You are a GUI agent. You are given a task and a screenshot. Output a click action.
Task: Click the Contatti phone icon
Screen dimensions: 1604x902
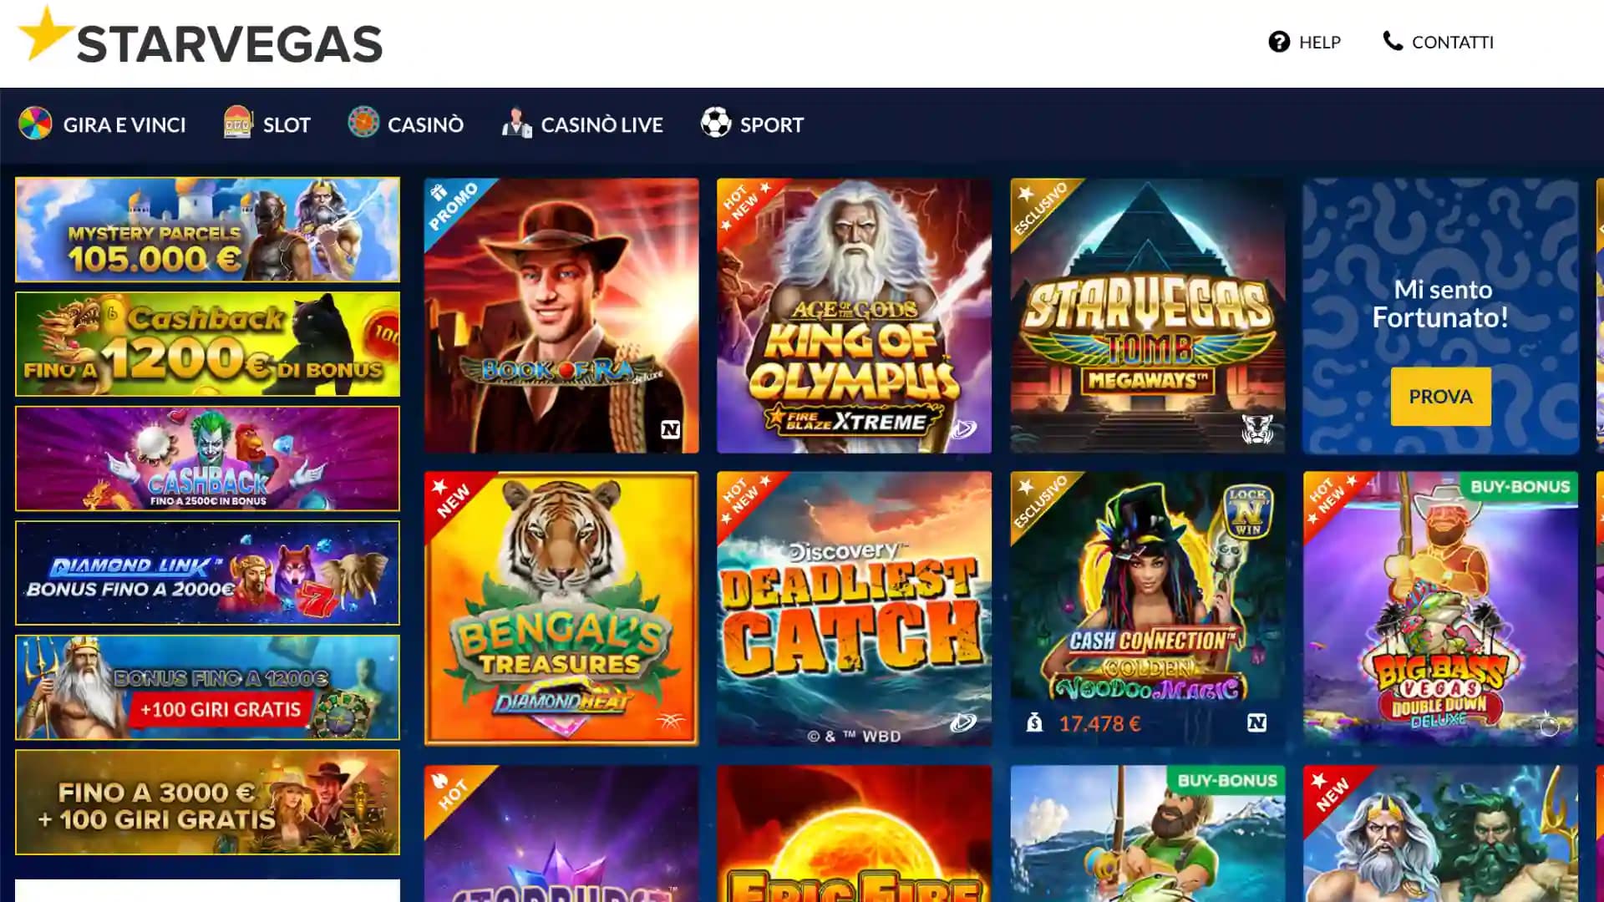(1393, 41)
